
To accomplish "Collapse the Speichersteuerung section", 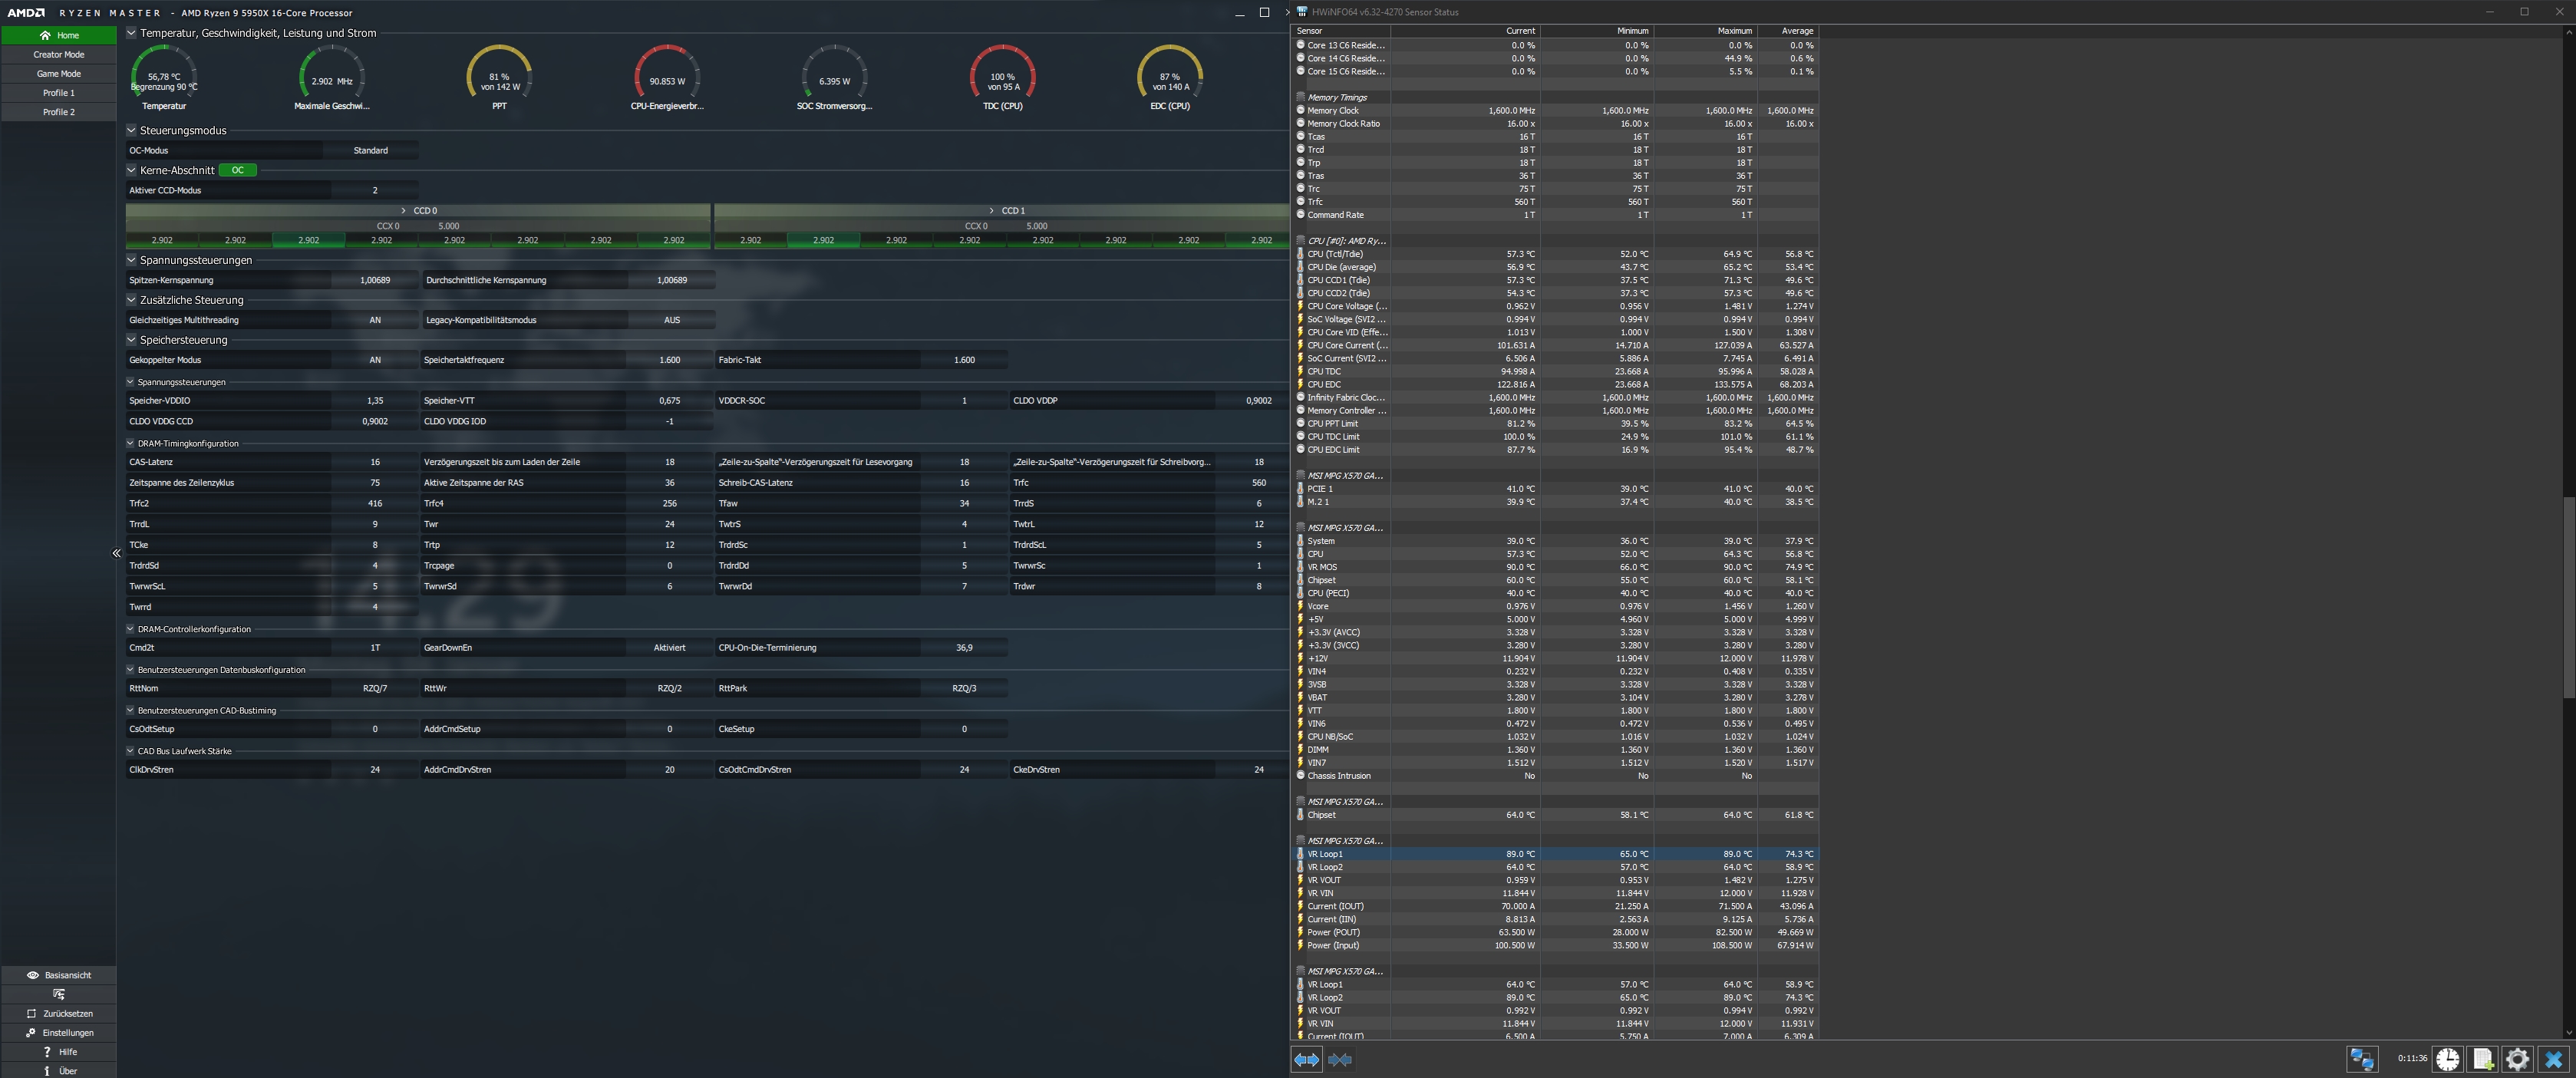I will (x=131, y=340).
